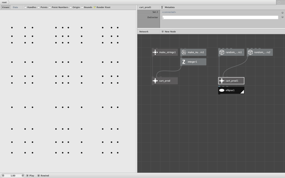
Task: Click the Rewind button
Action: point(43,176)
